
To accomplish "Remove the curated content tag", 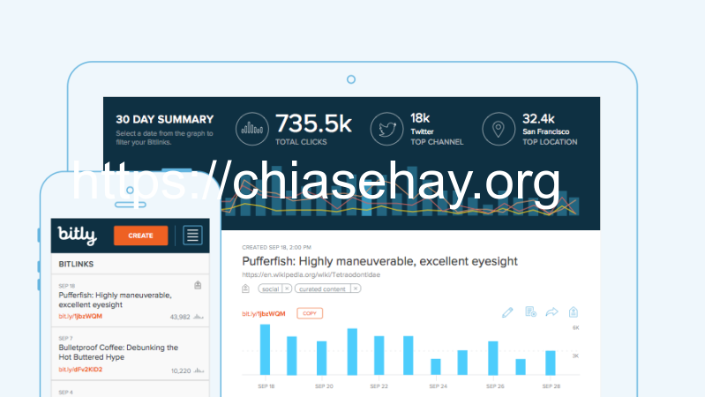I will click(x=356, y=288).
